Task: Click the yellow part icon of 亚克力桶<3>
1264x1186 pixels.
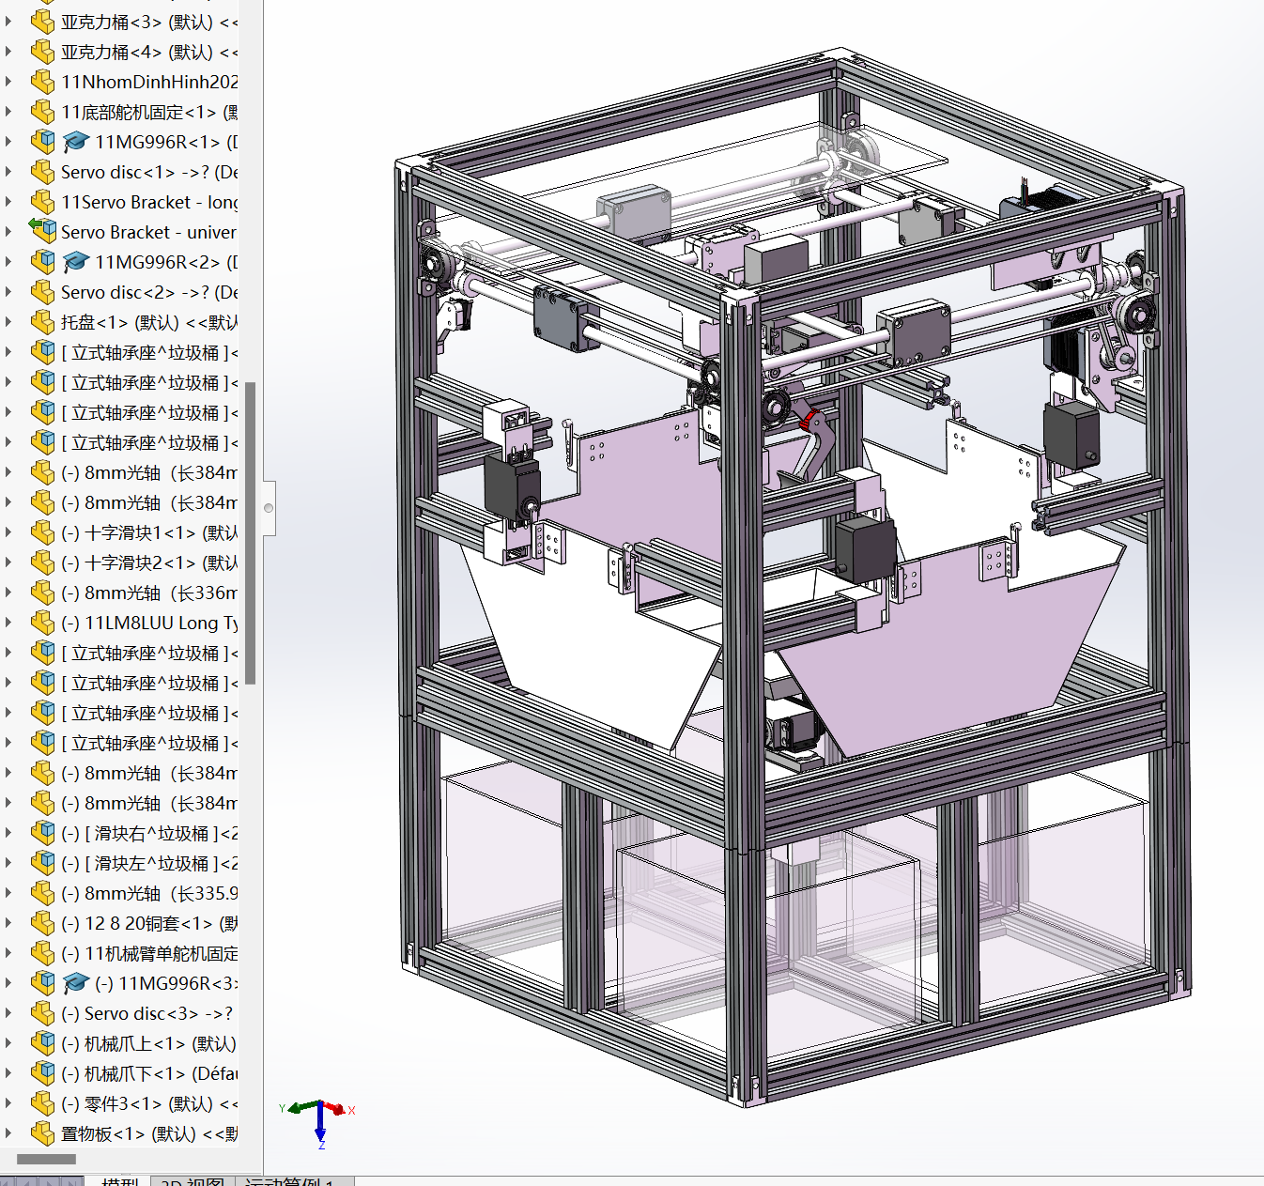Action: (x=42, y=22)
